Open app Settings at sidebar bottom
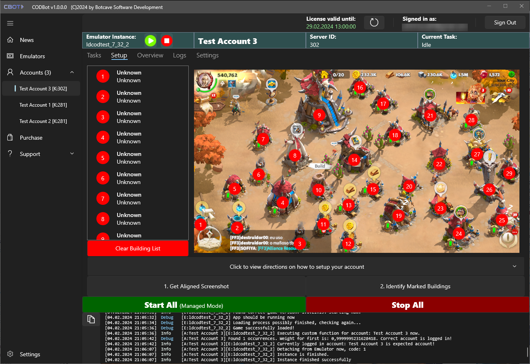Image resolution: width=530 pixels, height=364 pixels. click(x=30, y=354)
